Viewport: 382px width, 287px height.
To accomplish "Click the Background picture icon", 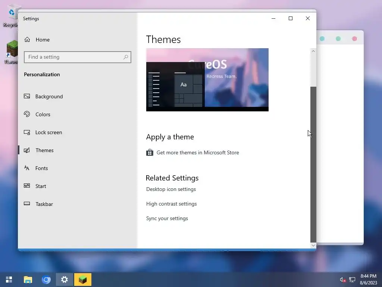I will point(27,96).
